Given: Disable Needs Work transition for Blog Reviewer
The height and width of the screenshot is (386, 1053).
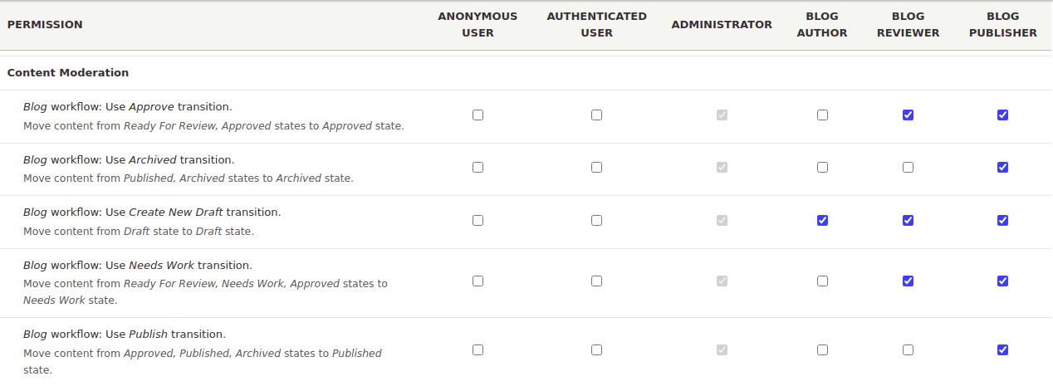Looking at the screenshot, I should click(x=908, y=281).
